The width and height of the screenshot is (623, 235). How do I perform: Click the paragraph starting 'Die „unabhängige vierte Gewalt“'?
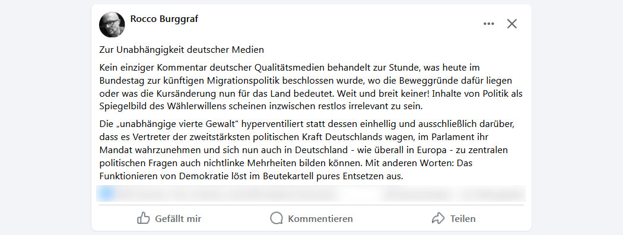pyautogui.click(x=307, y=150)
